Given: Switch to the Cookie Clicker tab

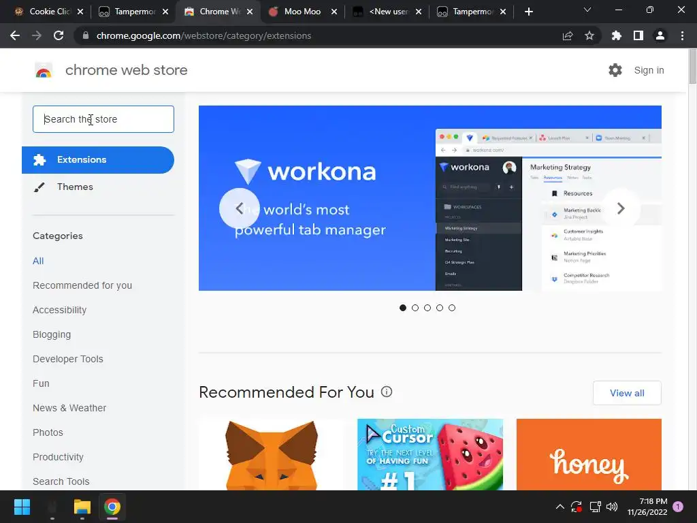Looking at the screenshot, I should (x=44, y=12).
